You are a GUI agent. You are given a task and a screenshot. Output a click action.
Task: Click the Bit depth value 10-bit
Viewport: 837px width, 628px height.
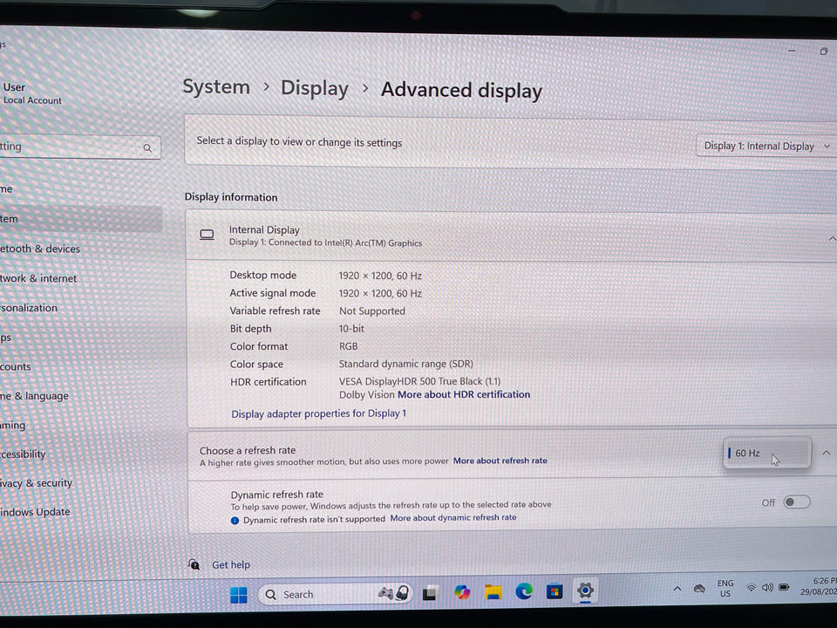(x=351, y=329)
